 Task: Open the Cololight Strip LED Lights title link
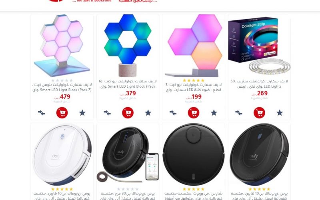tap(259, 84)
